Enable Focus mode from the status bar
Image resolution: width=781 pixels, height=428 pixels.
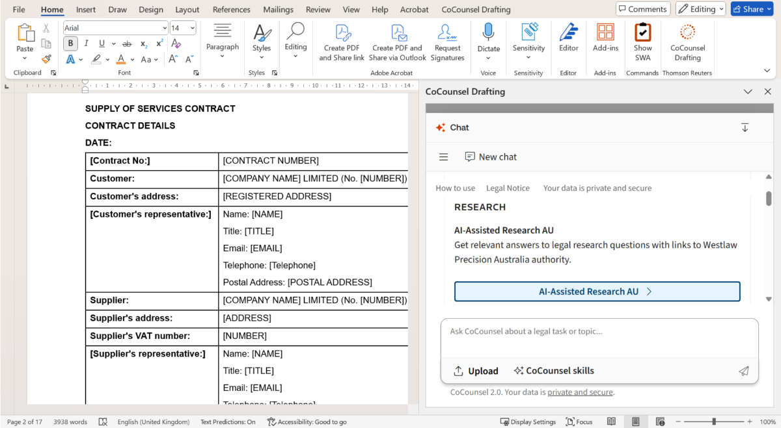pyautogui.click(x=579, y=422)
